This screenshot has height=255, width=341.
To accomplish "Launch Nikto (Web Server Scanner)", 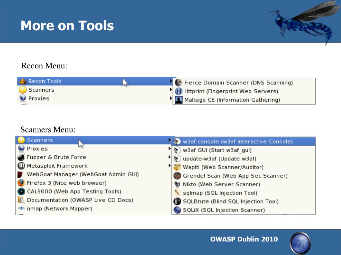I will 243,184.
